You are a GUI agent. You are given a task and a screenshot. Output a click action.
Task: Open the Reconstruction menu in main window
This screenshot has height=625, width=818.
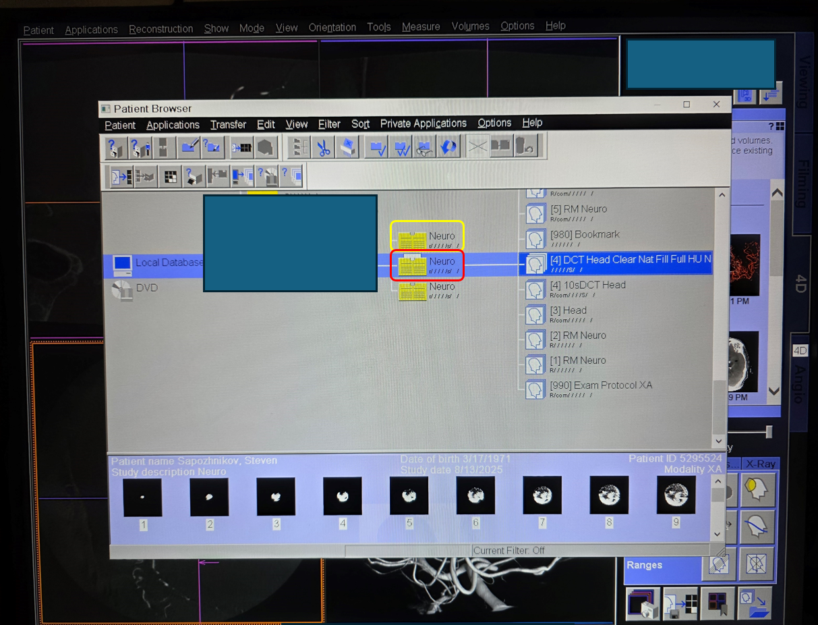pyautogui.click(x=160, y=29)
